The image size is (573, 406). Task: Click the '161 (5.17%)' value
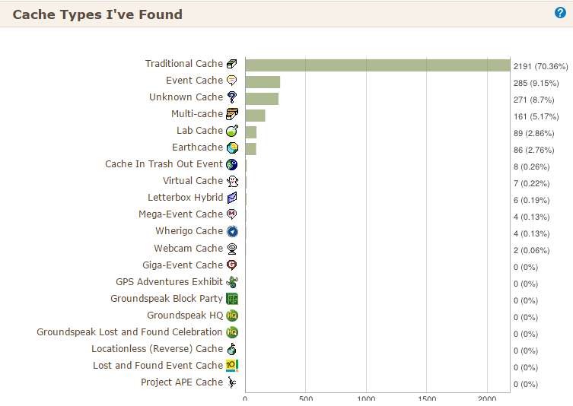point(536,117)
